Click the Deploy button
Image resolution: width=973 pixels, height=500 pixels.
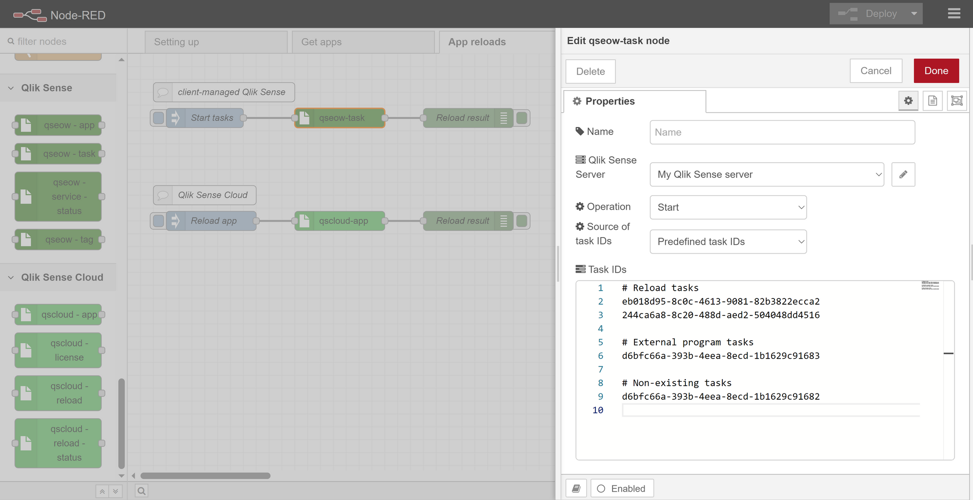click(x=868, y=14)
